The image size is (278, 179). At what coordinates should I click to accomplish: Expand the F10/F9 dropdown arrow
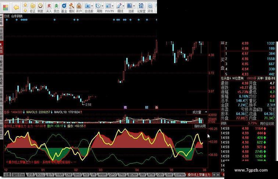pos(113,6)
